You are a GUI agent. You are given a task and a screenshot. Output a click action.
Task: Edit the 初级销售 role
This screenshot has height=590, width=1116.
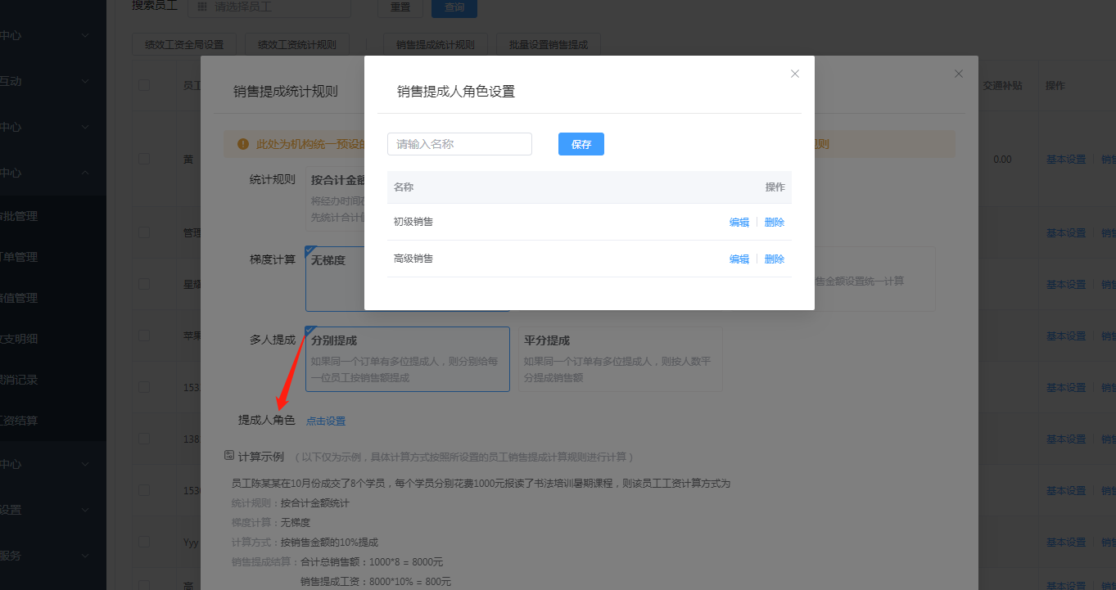tap(739, 223)
